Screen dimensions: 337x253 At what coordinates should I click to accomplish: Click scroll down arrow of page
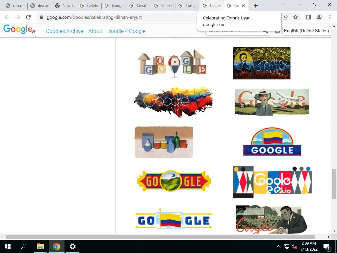334,232
